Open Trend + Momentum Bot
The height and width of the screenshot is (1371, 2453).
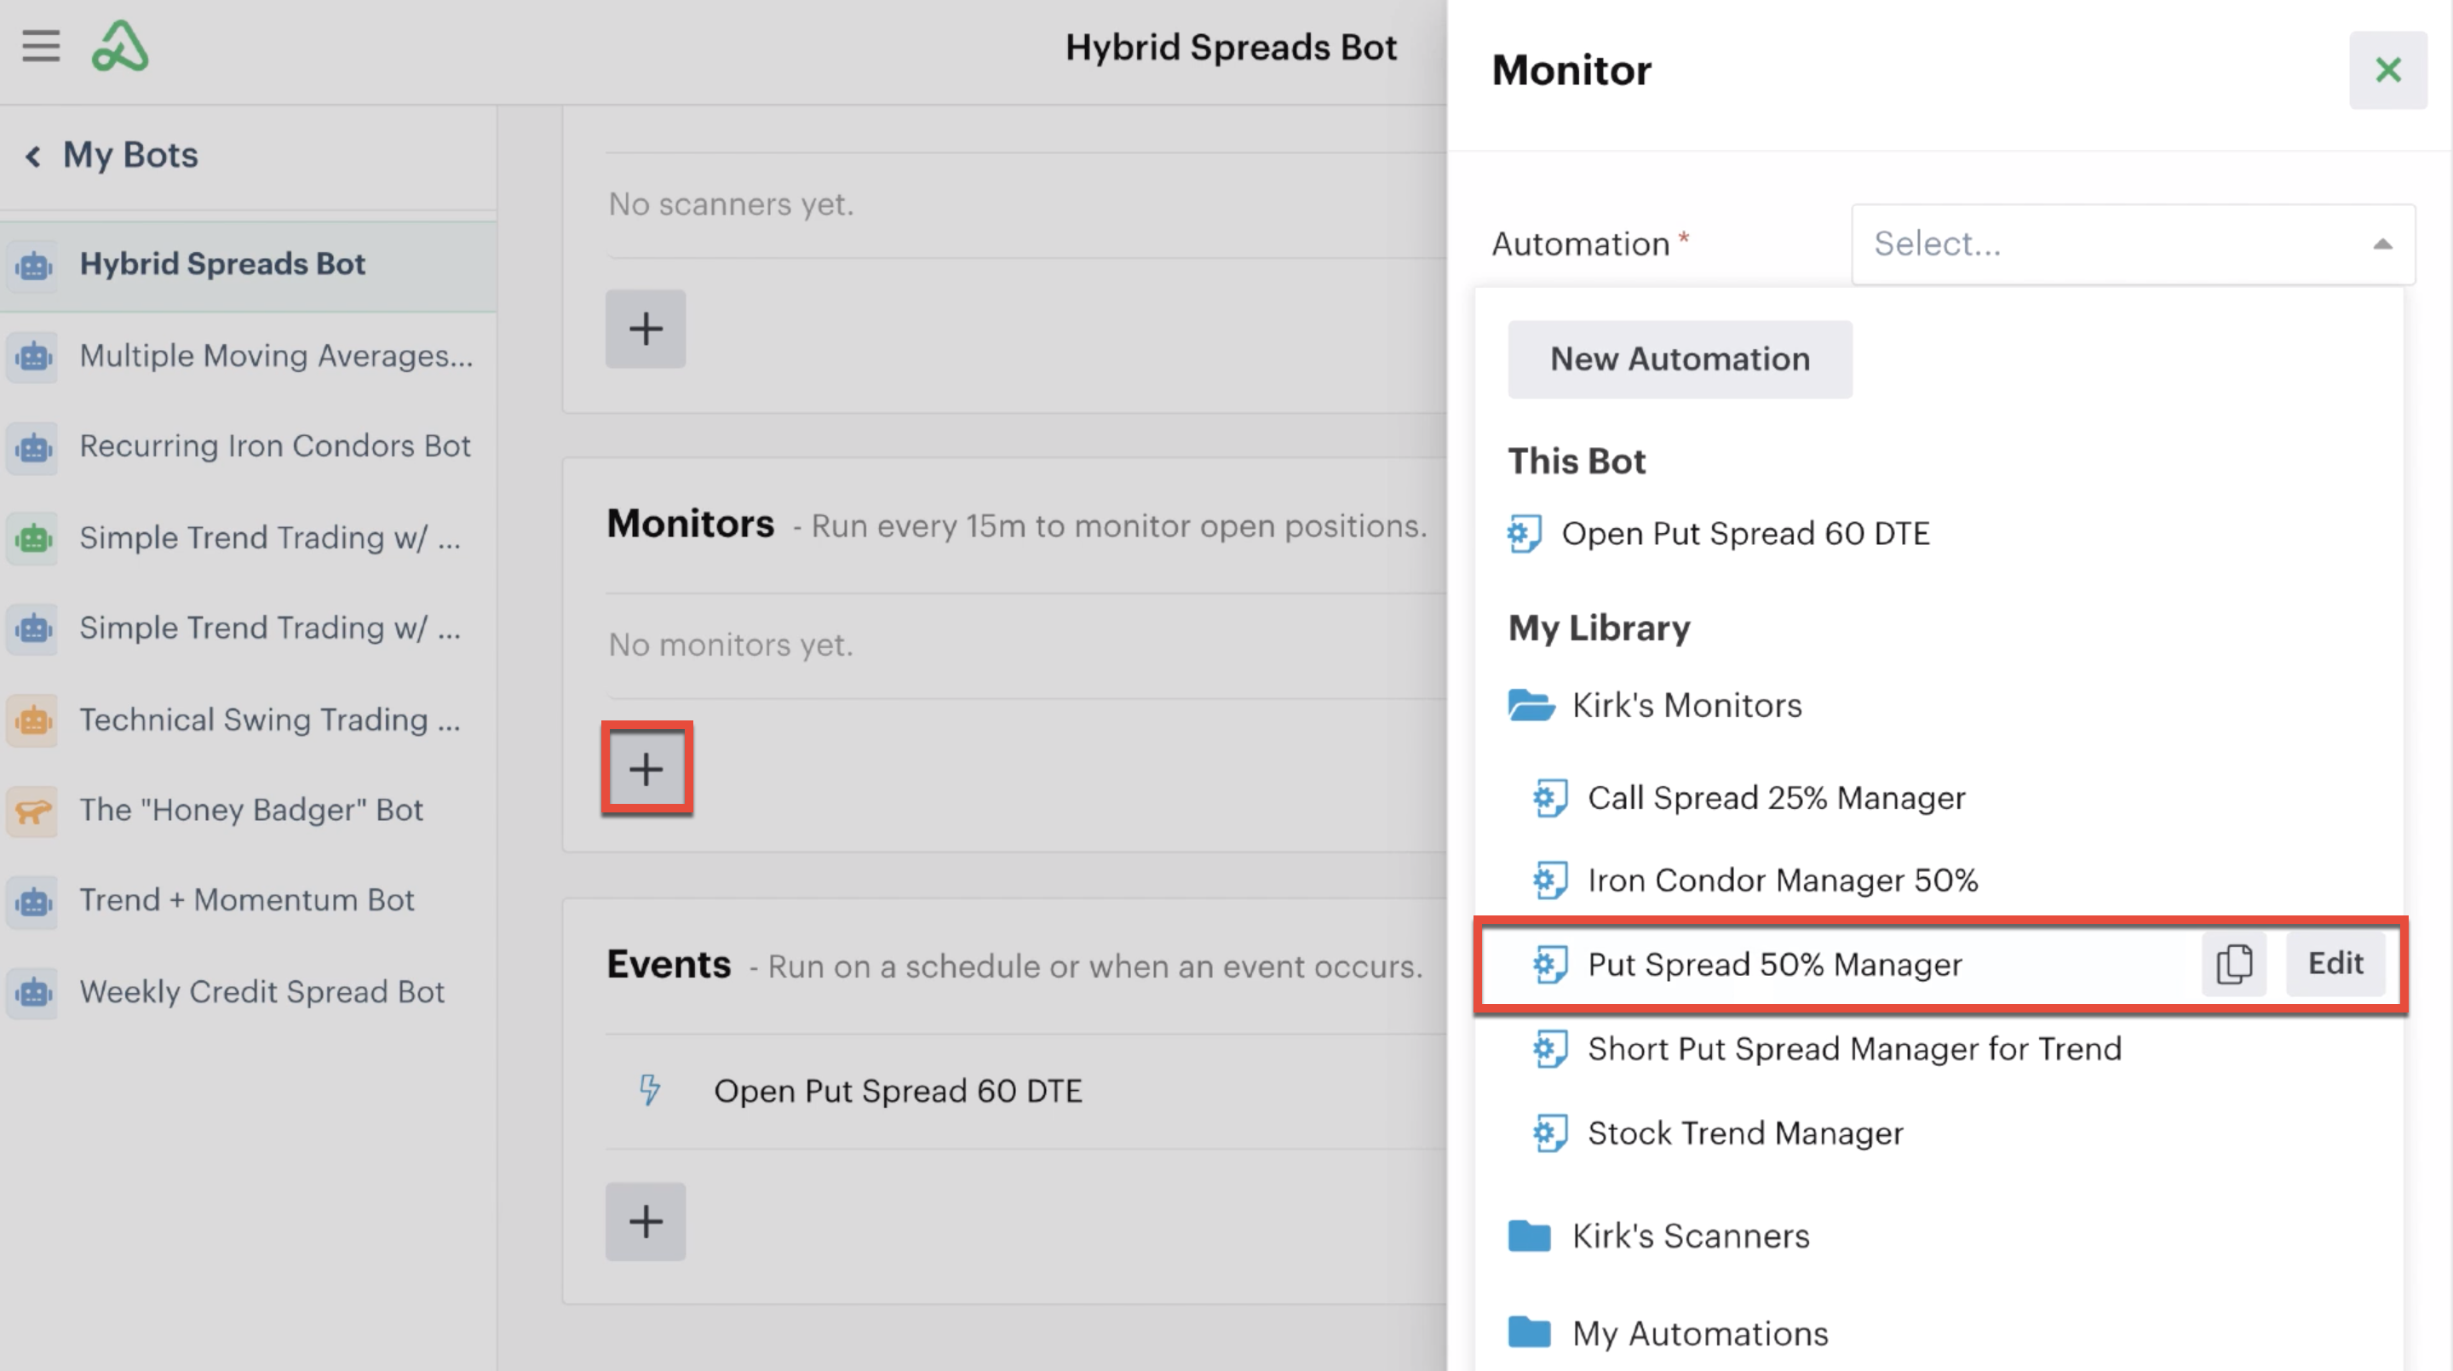pos(247,901)
